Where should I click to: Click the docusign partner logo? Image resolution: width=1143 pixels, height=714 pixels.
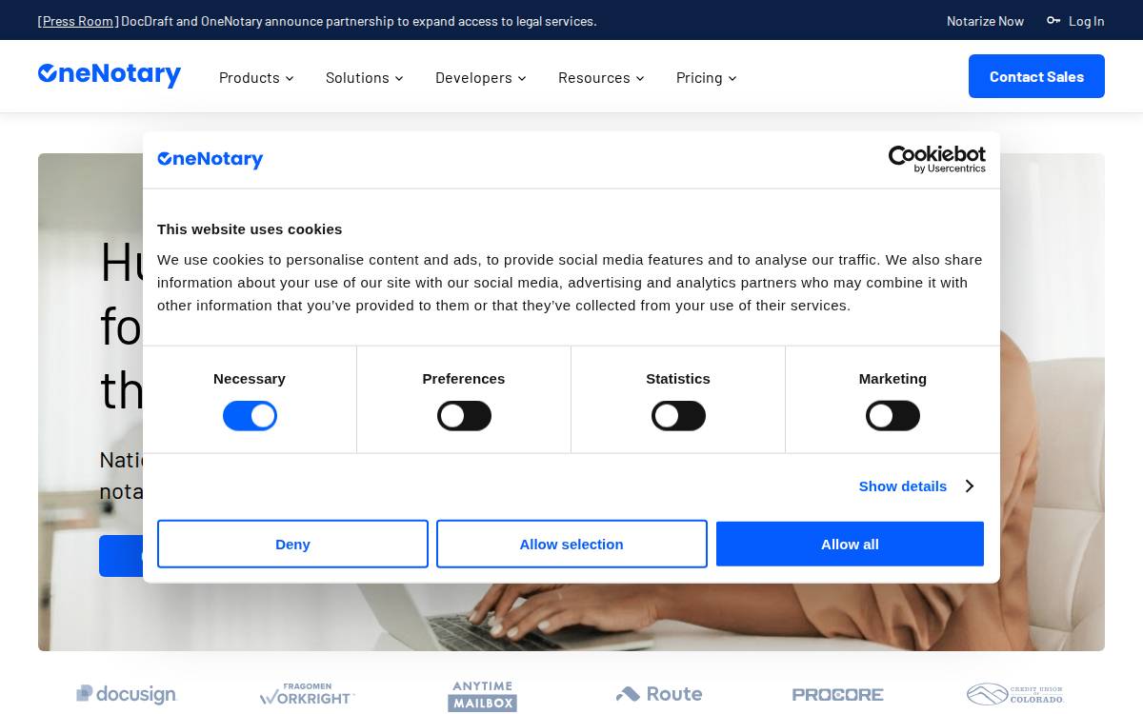point(127,694)
